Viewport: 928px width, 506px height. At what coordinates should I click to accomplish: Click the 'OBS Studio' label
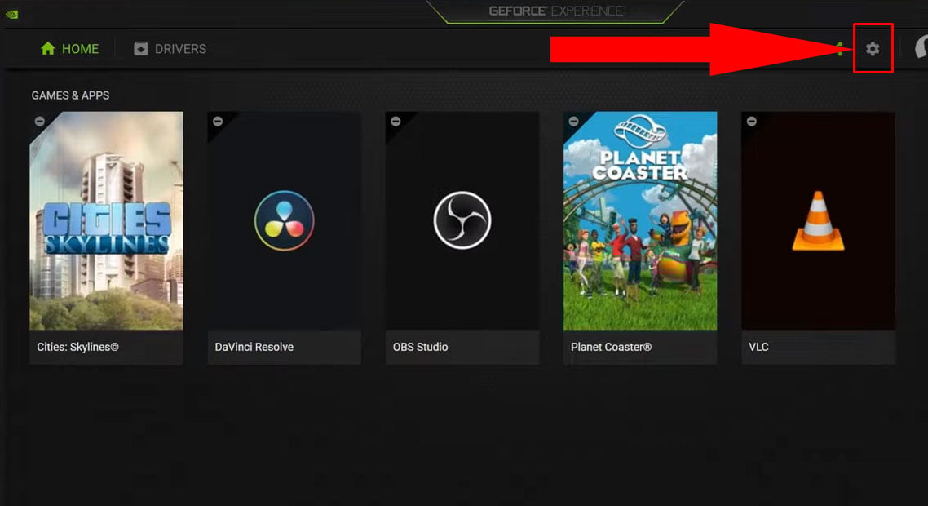pyautogui.click(x=420, y=347)
